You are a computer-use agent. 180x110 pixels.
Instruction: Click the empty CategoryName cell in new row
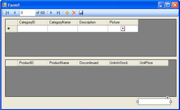(63, 29)
